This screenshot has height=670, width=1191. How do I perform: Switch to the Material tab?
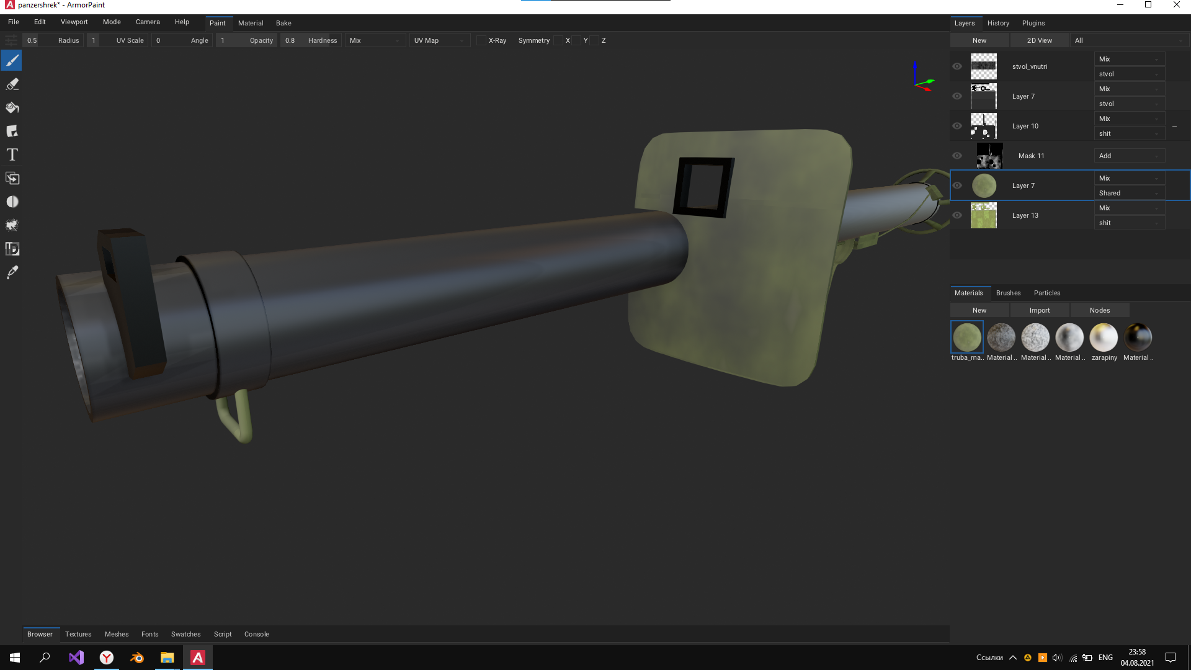pos(251,23)
